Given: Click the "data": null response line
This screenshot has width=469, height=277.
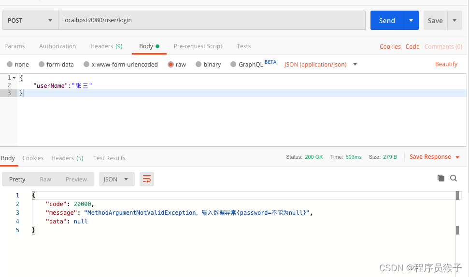Looking at the screenshot, I should coord(66,222).
